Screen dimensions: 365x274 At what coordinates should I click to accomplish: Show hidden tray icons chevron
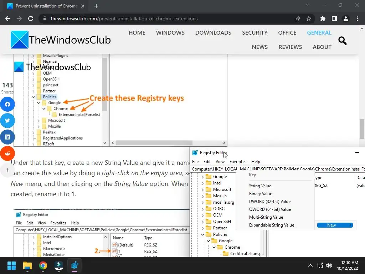[310, 265]
